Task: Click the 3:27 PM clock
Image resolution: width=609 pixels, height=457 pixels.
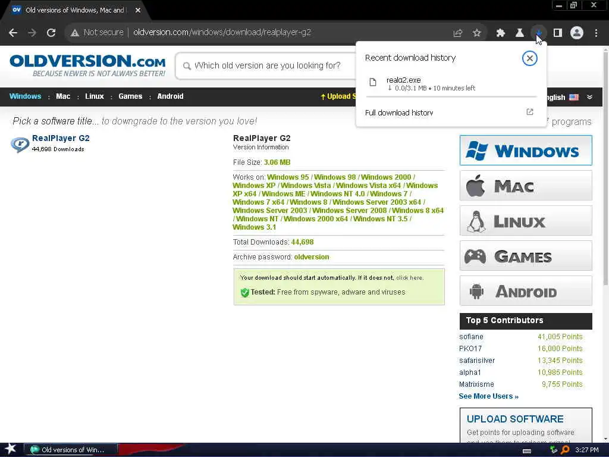Action: click(587, 450)
